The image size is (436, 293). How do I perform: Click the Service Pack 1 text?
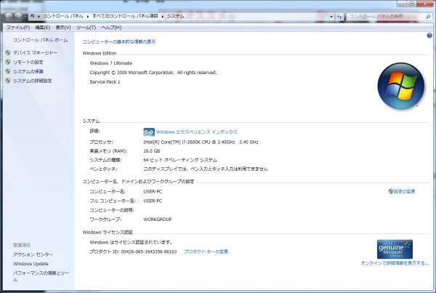tap(105, 82)
